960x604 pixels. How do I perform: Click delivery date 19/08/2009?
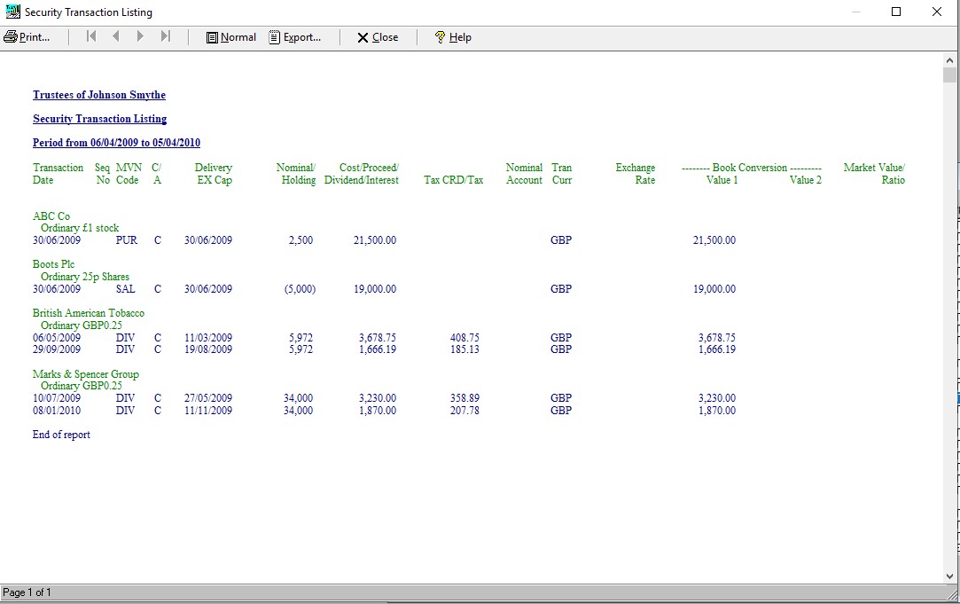pyautogui.click(x=208, y=349)
